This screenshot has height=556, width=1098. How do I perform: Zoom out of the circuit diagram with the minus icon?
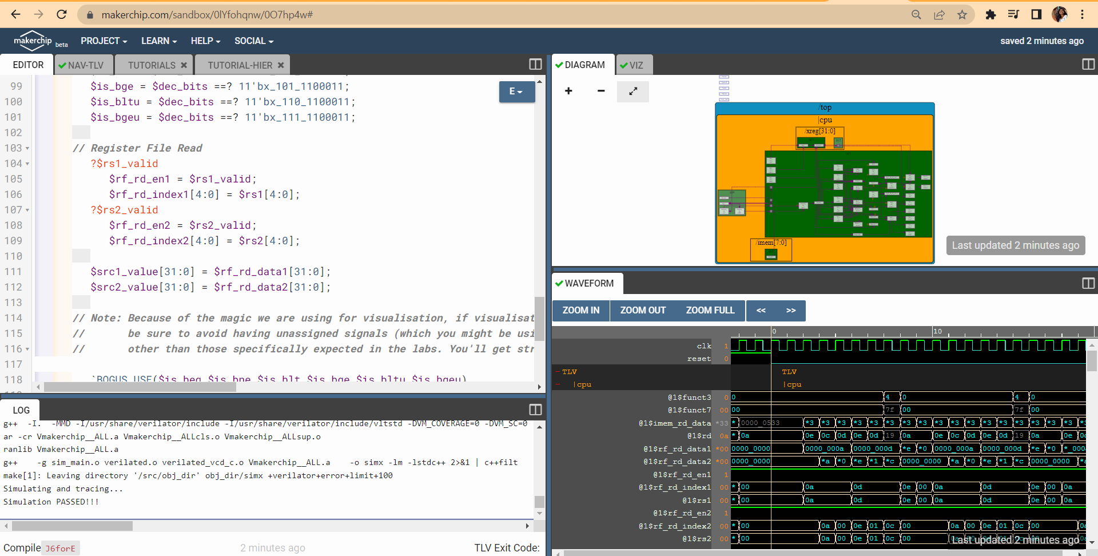pyautogui.click(x=600, y=91)
